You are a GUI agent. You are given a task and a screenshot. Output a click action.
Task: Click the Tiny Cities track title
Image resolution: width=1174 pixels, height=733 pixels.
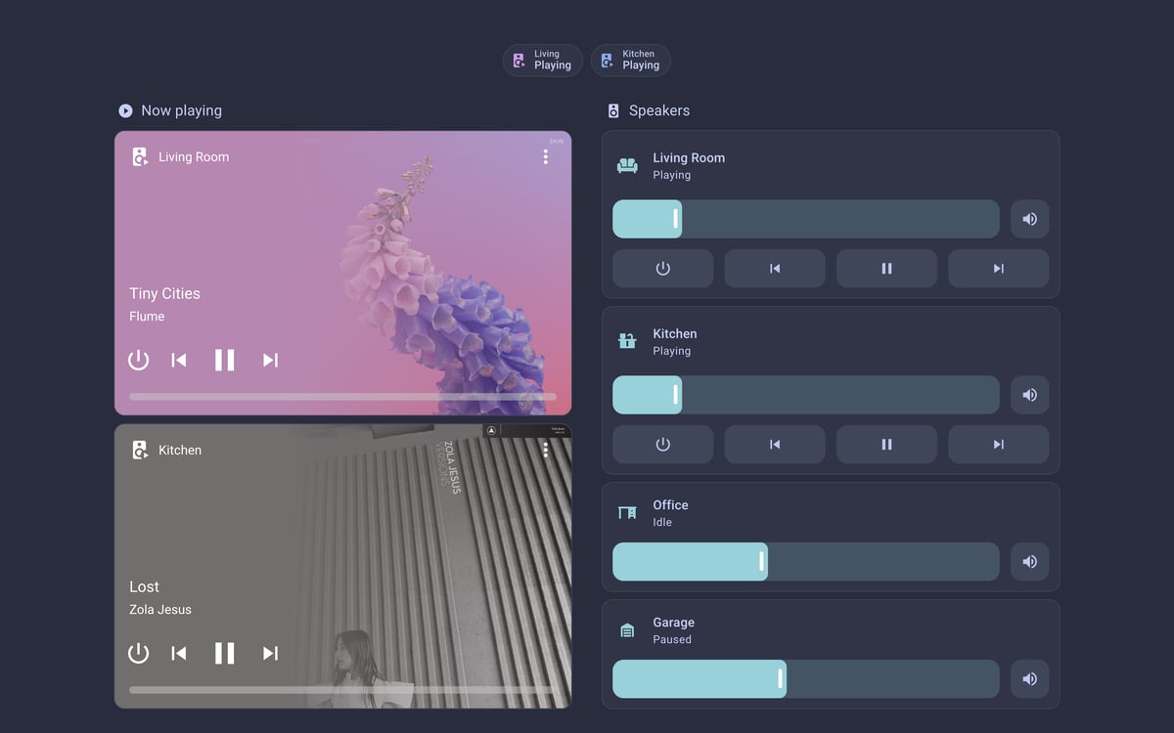(164, 293)
